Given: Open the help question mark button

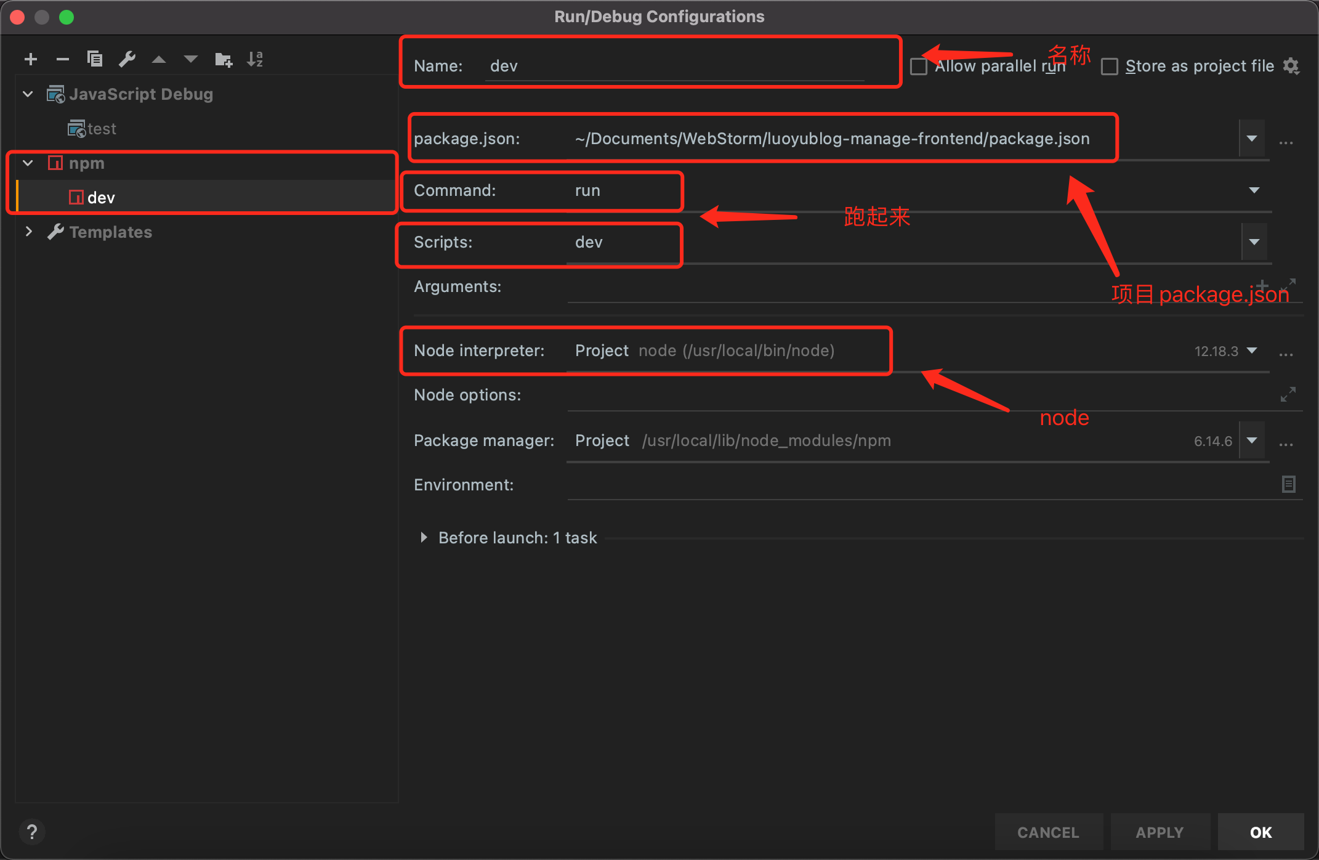Looking at the screenshot, I should point(32,832).
